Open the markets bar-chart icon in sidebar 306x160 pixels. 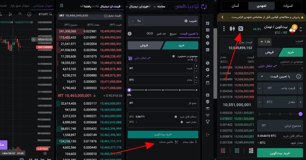point(208,50)
